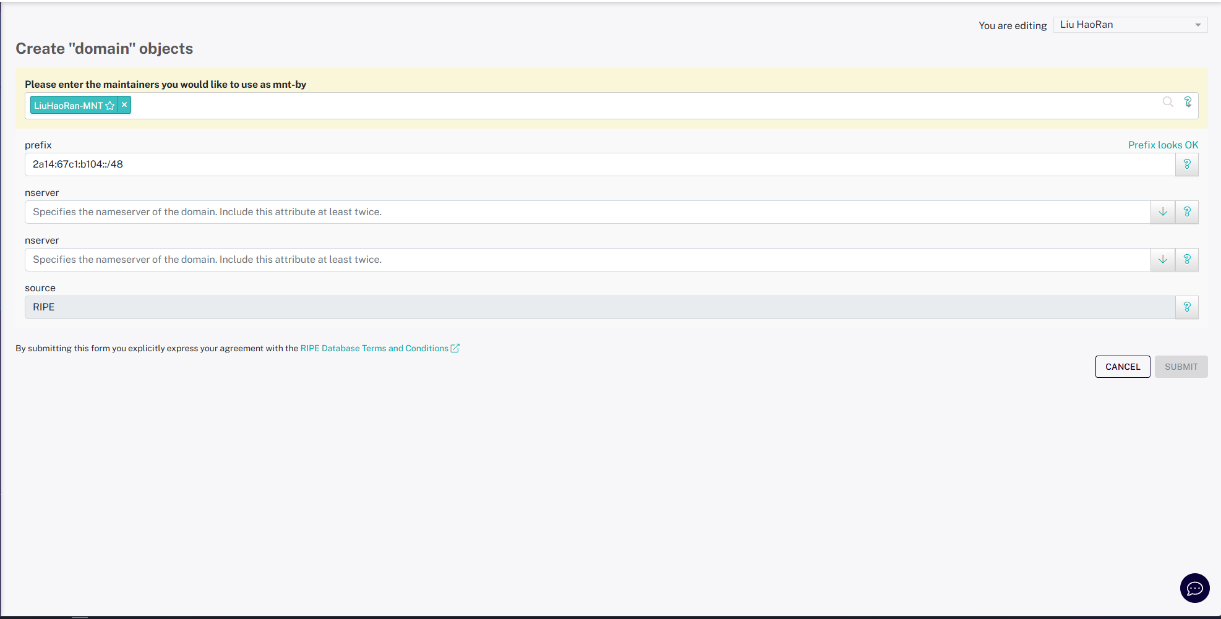This screenshot has width=1221, height=619.
Task: Click the RIPE source field
Action: (x=600, y=307)
